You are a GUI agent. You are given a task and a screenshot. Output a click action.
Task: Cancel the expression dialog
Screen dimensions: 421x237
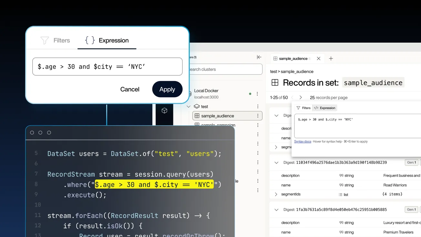click(130, 89)
